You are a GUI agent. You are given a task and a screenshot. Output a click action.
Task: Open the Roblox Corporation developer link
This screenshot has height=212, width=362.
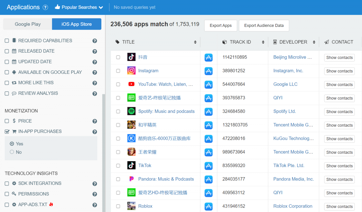293,206
